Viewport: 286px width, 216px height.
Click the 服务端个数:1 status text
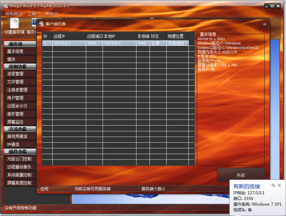(x=153, y=189)
